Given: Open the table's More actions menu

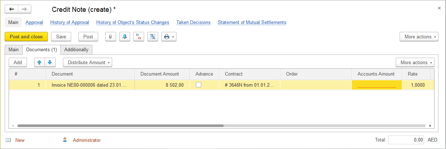Looking at the screenshot, I should (415, 62).
